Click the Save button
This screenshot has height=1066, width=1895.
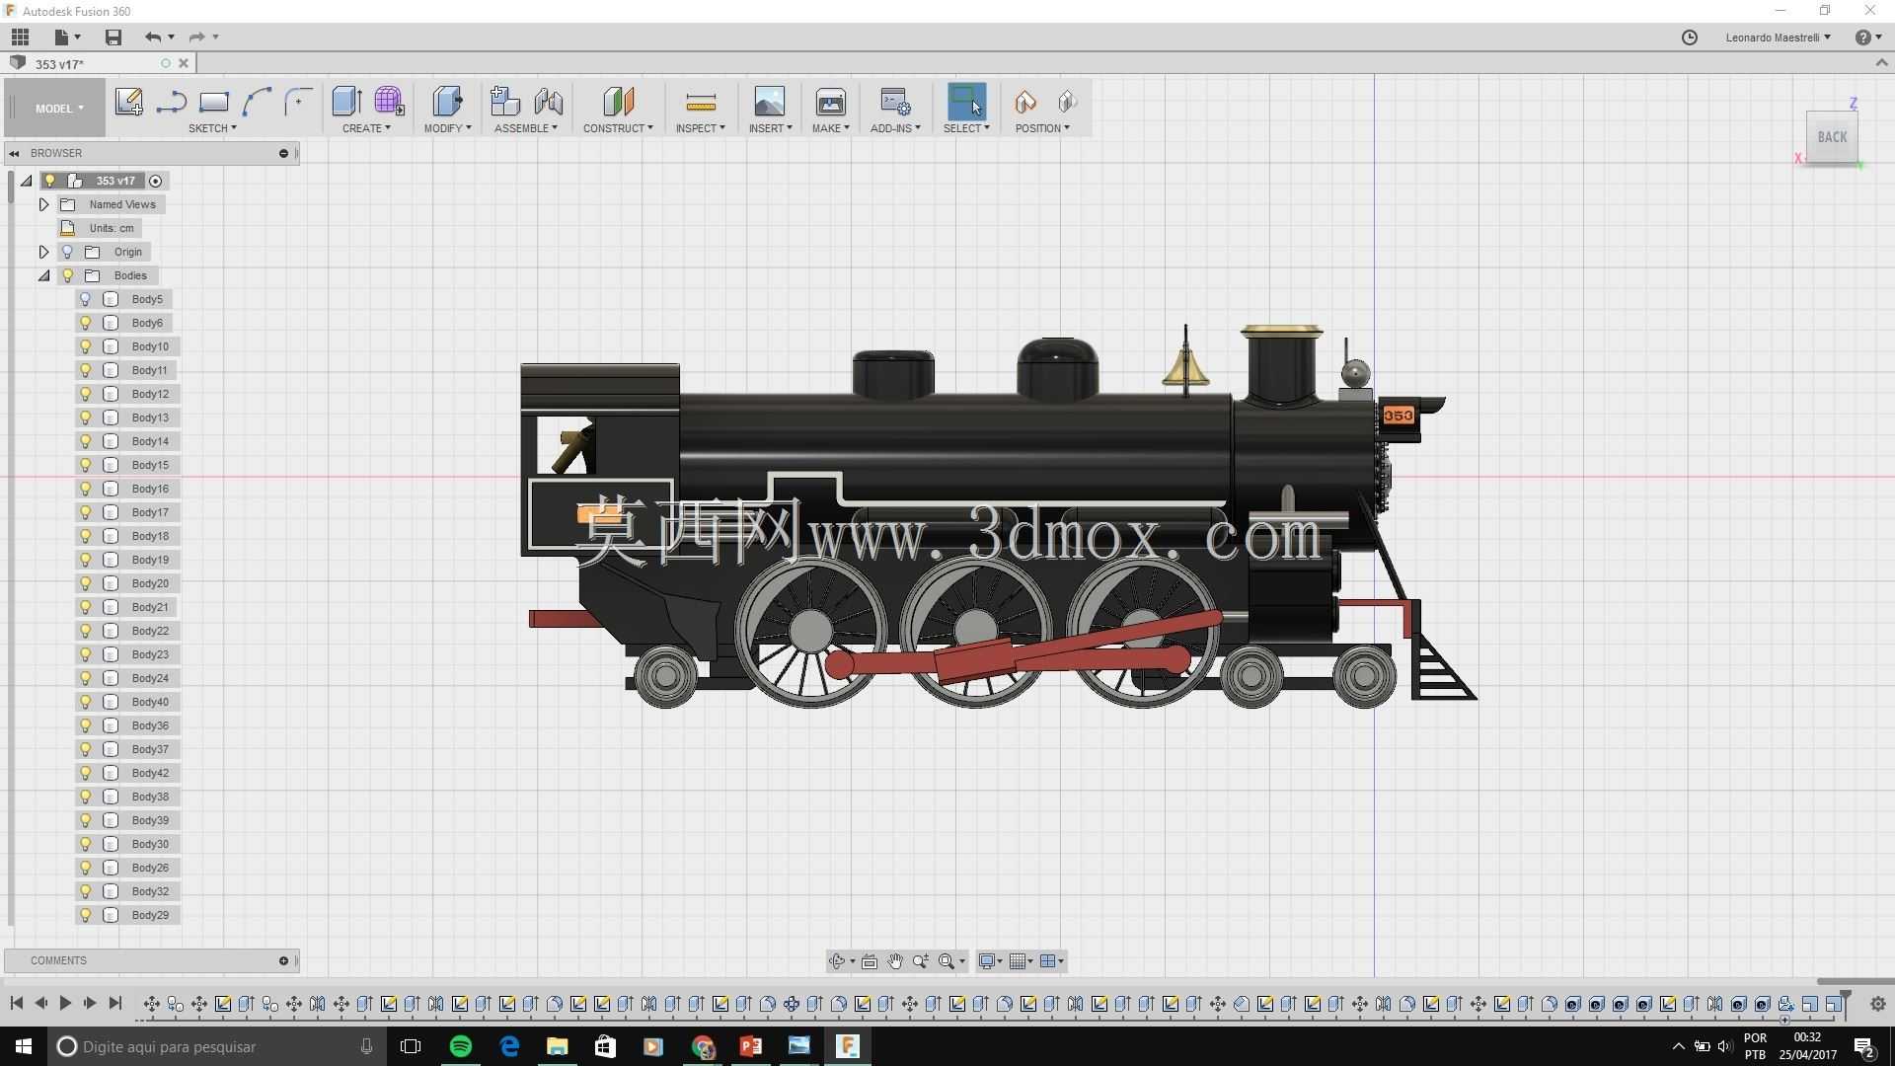click(114, 38)
